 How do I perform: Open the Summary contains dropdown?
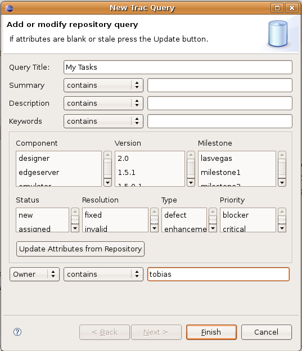[103, 85]
